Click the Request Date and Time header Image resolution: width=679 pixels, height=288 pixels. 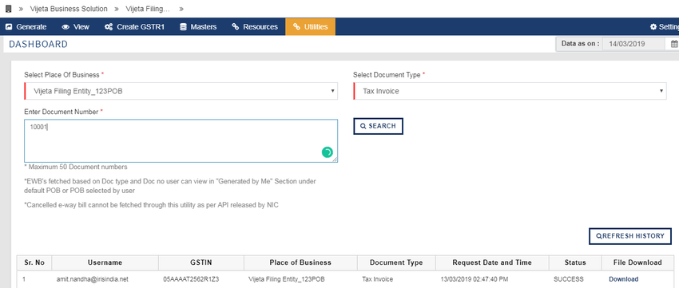[x=492, y=262]
